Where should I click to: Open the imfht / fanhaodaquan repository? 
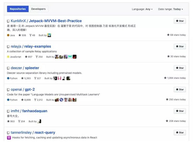29,111
